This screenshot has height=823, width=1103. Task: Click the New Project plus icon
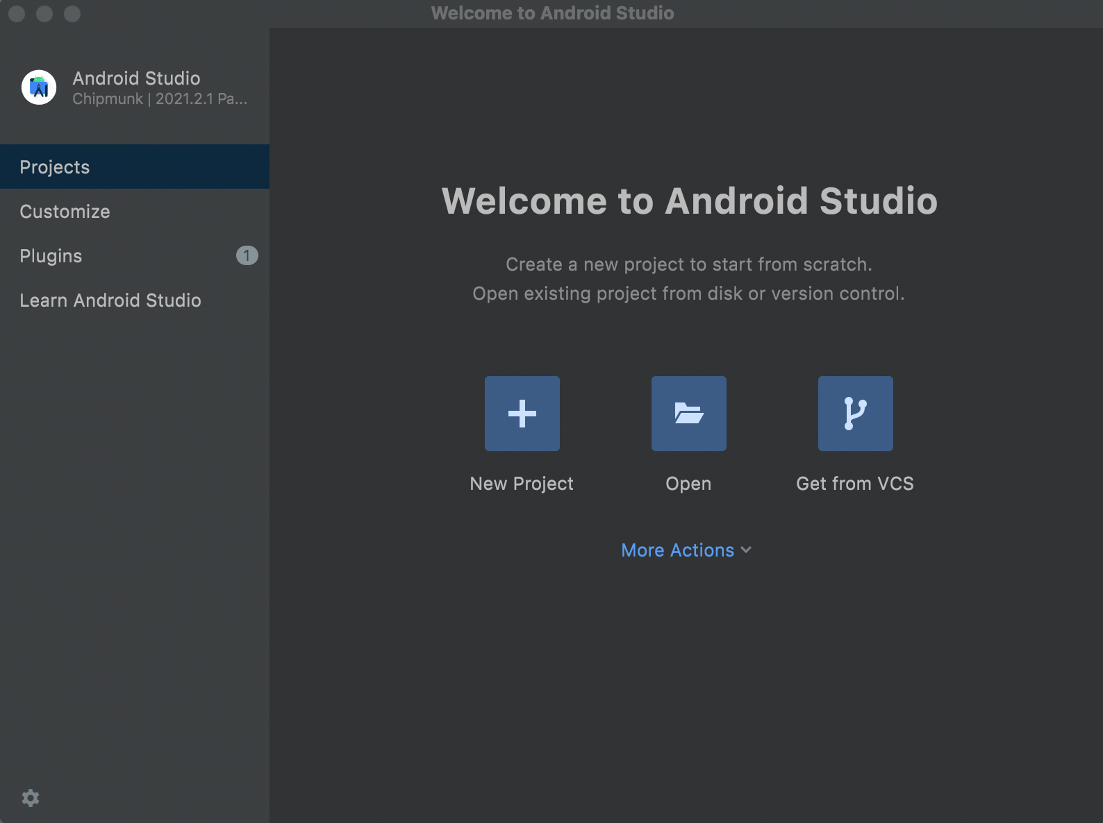coord(522,414)
